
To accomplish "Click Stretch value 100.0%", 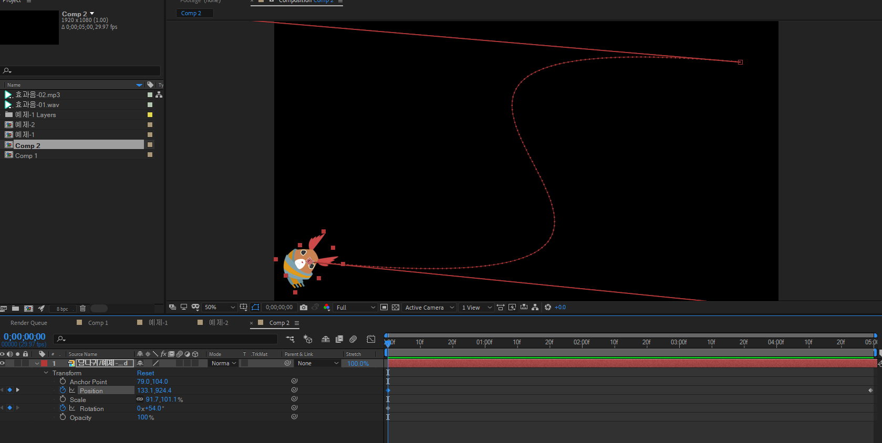I will click(358, 364).
